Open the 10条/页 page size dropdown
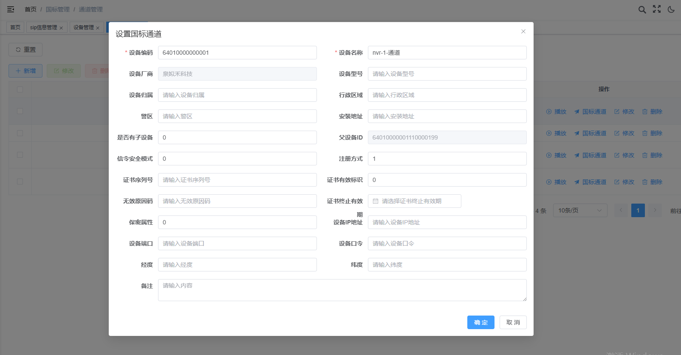This screenshot has width=681, height=355. [580, 210]
